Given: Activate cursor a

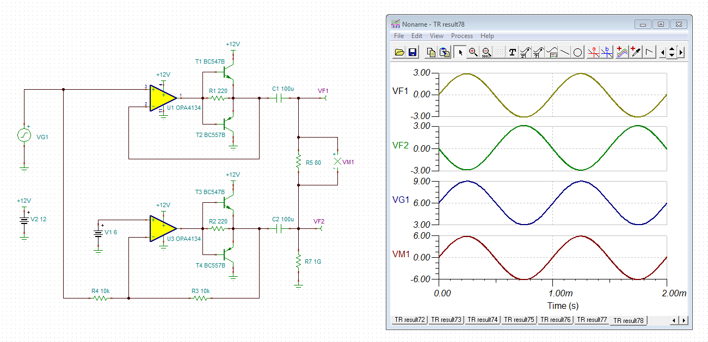Looking at the screenshot, I should (x=594, y=52).
